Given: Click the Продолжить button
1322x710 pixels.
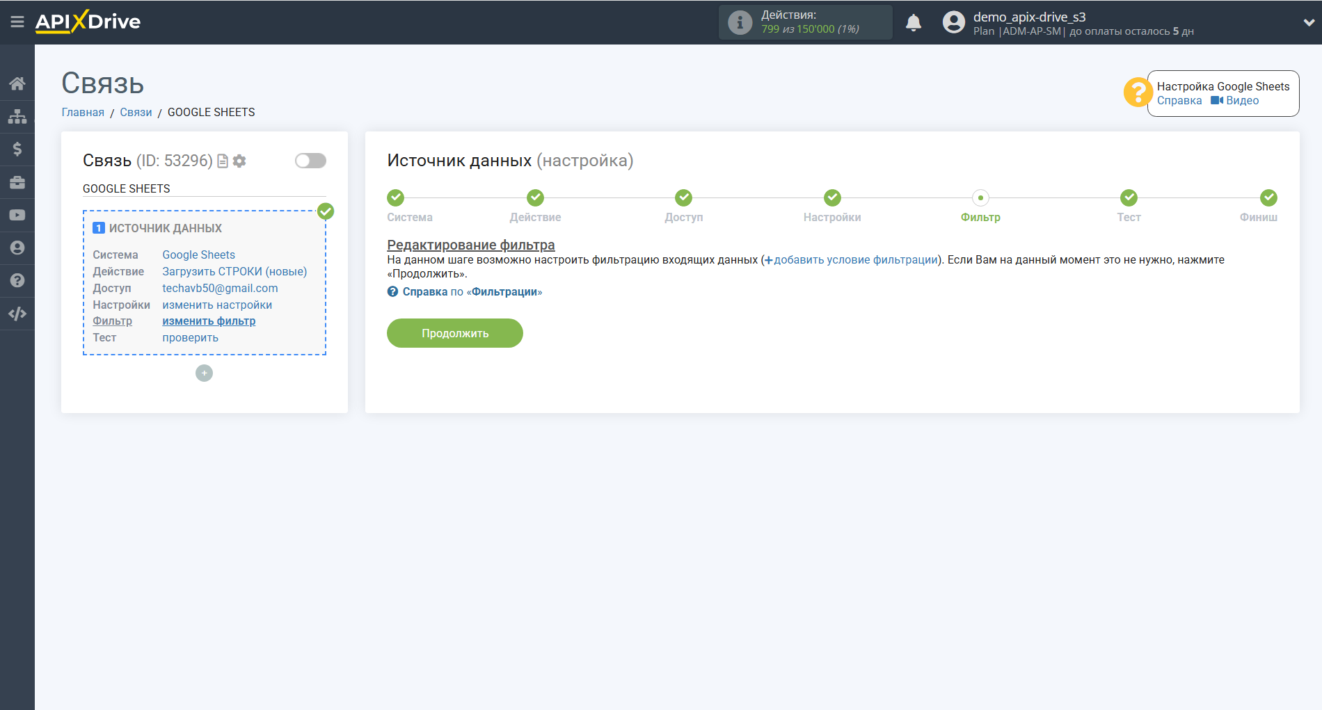Looking at the screenshot, I should pos(454,333).
